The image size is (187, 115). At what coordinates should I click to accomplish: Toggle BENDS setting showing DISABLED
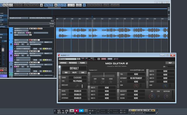pyautogui.click(x=78, y=91)
